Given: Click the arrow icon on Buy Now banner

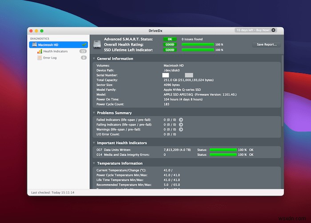Looking at the screenshot, I should click(x=273, y=30).
